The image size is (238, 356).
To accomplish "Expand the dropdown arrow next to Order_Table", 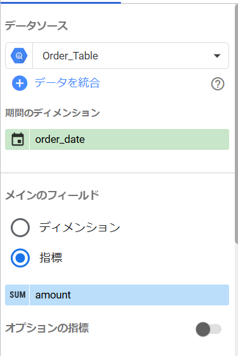I will [217, 56].
